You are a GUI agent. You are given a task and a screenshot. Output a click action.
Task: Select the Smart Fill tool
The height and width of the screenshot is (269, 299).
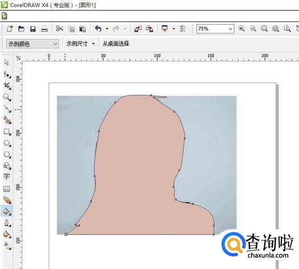[x=7, y=120]
